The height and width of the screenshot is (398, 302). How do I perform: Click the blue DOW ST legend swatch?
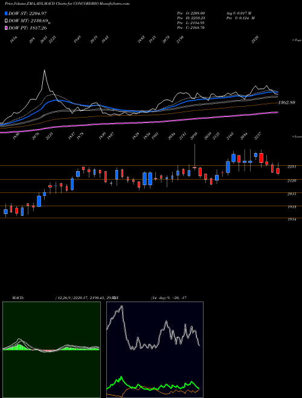tap(7, 13)
